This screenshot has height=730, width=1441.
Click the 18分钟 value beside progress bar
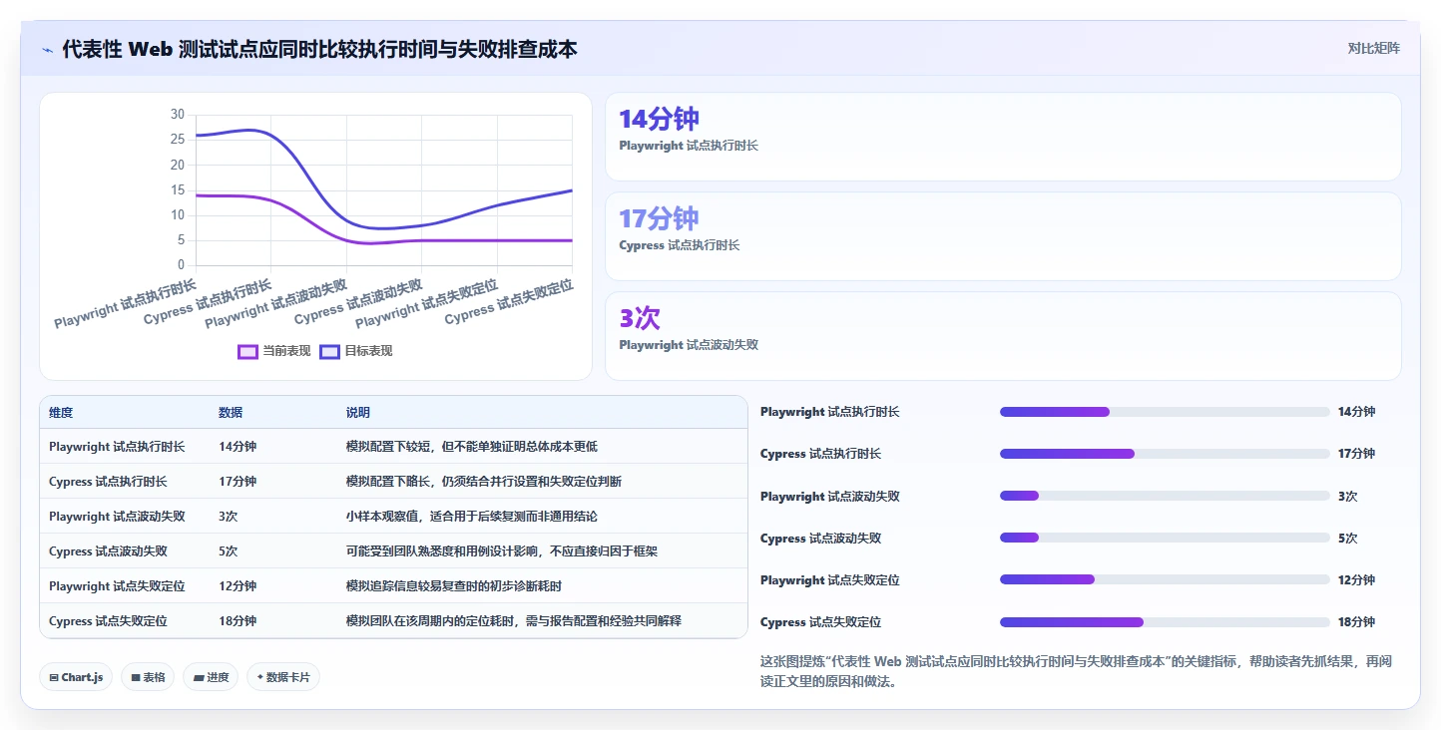click(1356, 622)
